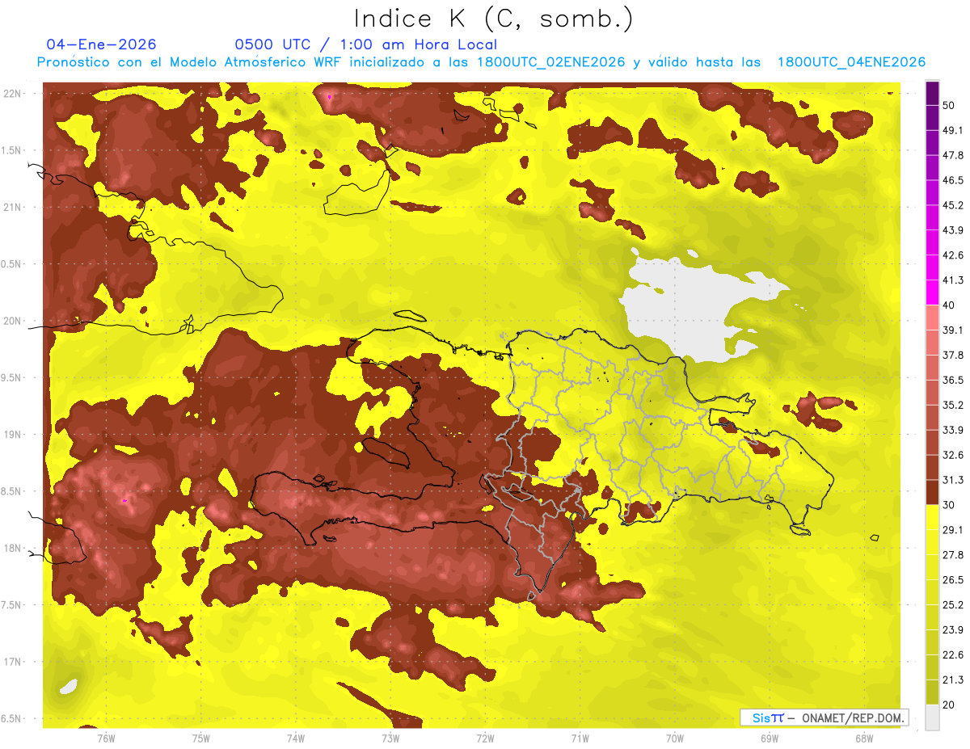Click the colorbar value "26.5"
This screenshot has height=749, width=970.
953,579
